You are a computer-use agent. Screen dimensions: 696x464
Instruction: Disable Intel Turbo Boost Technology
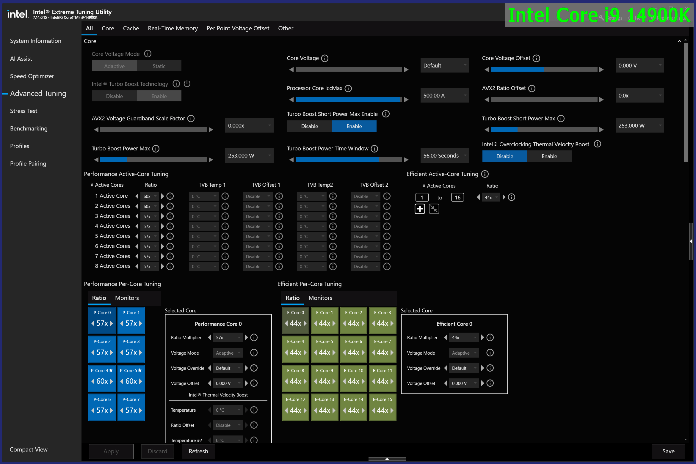(x=115, y=96)
